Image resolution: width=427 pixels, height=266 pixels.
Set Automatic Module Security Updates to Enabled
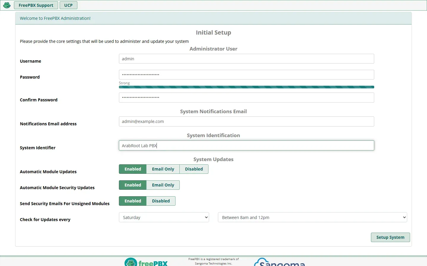133,185
